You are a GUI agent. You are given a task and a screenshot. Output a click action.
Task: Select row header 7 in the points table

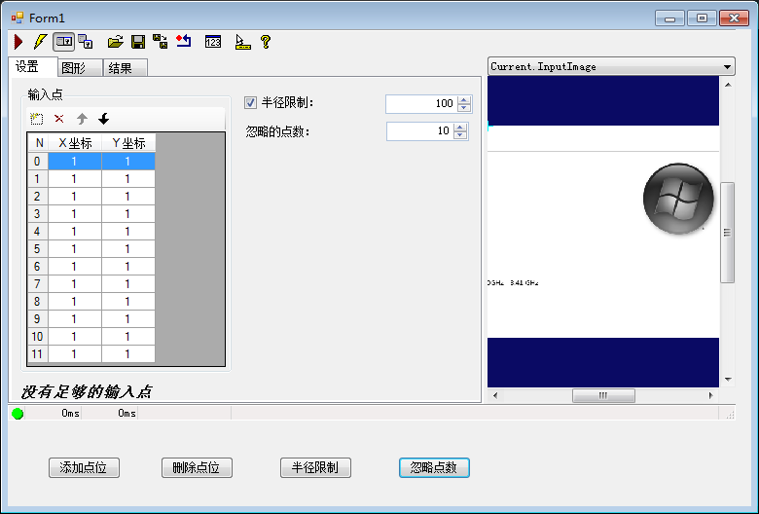click(38, 284)
